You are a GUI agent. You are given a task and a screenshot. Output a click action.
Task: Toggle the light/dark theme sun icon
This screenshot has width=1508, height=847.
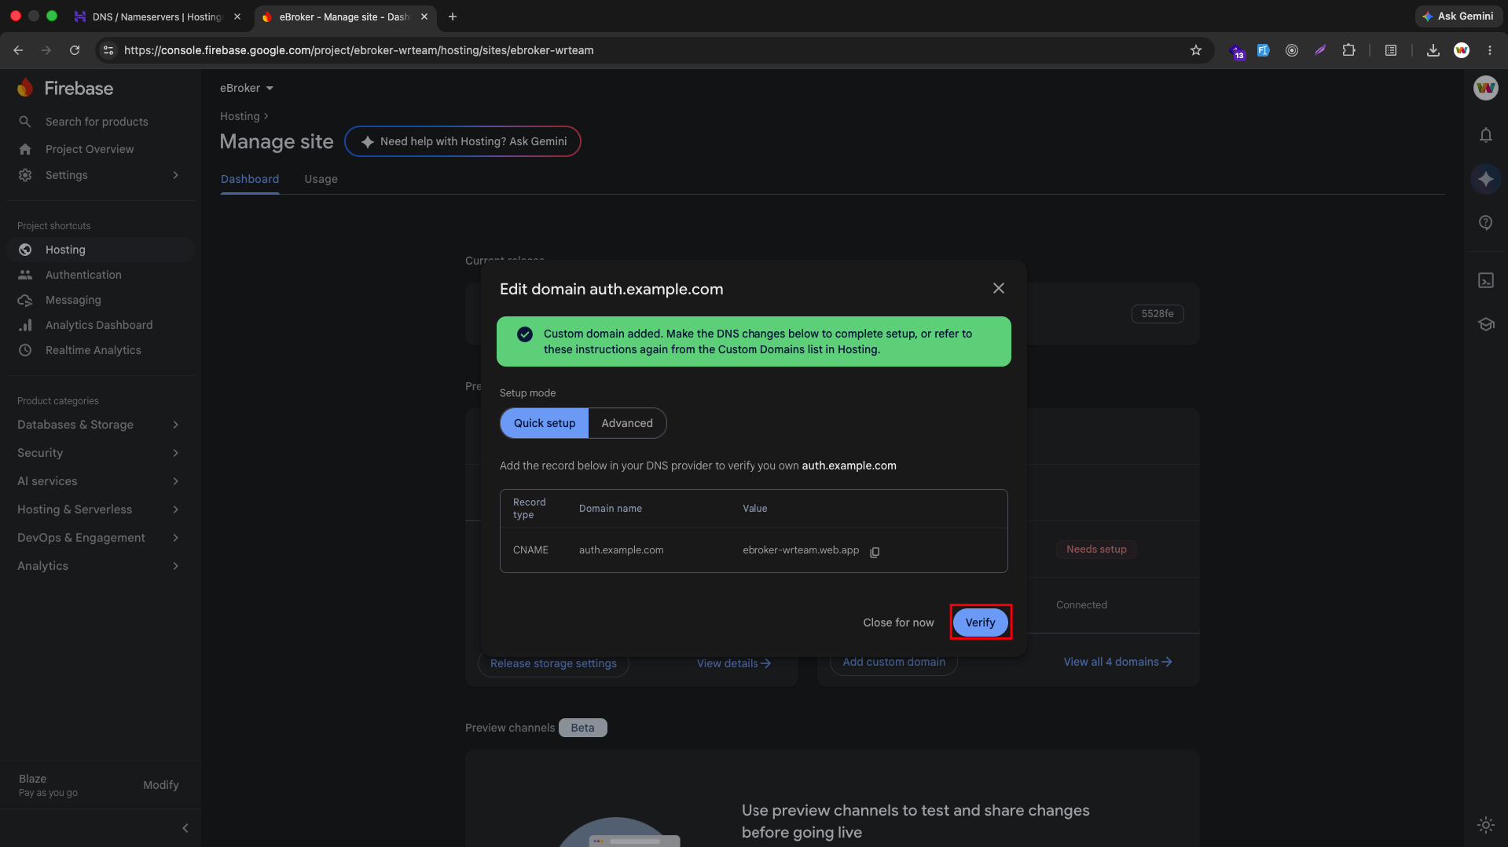click(x=1485, y=824)
